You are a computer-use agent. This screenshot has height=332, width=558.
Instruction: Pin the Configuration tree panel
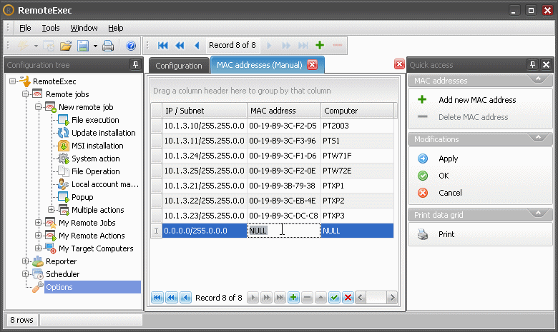click(135, 65)
